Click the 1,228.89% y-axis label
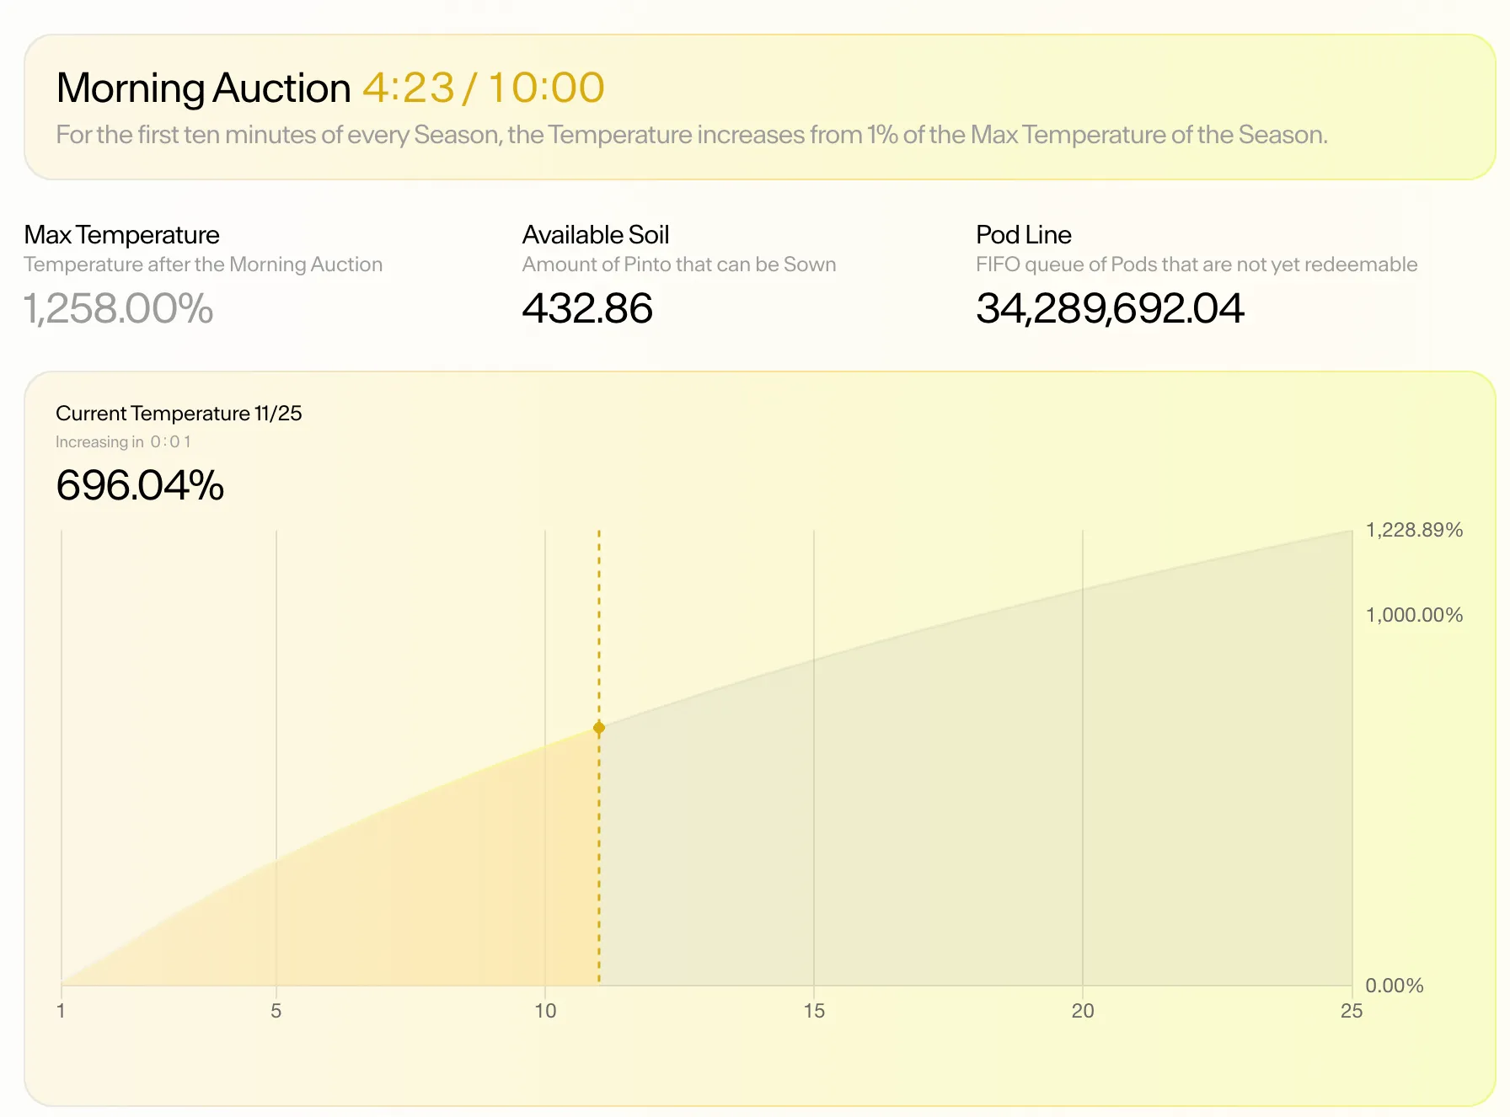The image size is (1510, 1117). coord(1414,530)
